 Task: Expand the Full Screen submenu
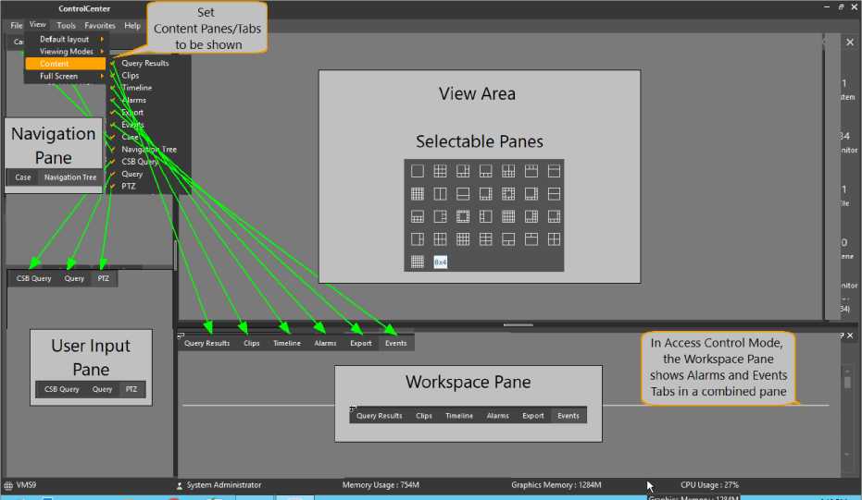click(60, 77)
